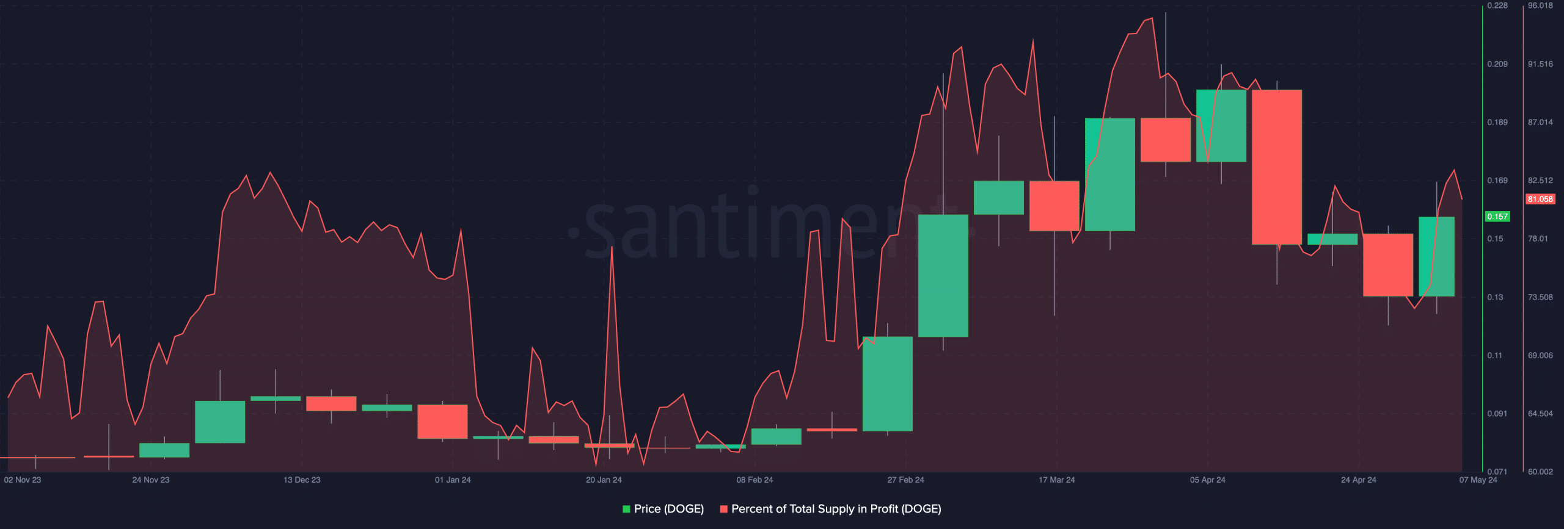1564x529 pixels.
Task: Click the 02 Nov 23 date label
Action: pos(23,480)
